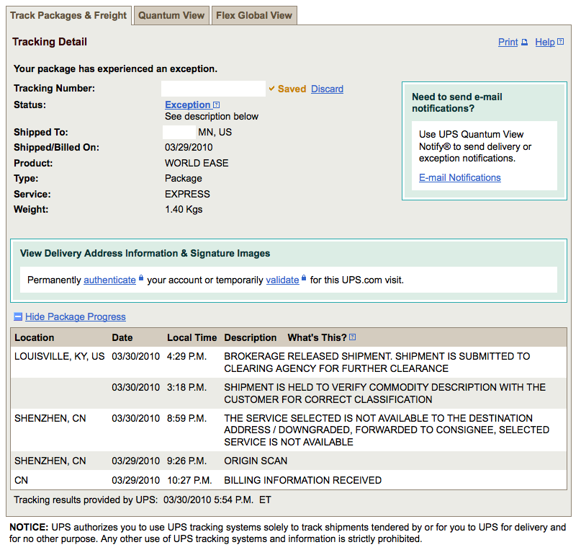
Task: Click Hide Package Progress link
Action: click(x=76, y=316)
